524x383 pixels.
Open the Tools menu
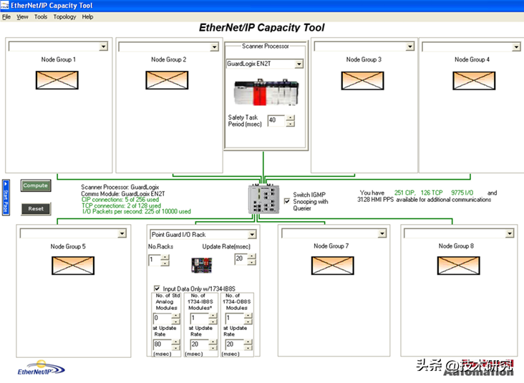pos(41,16)
